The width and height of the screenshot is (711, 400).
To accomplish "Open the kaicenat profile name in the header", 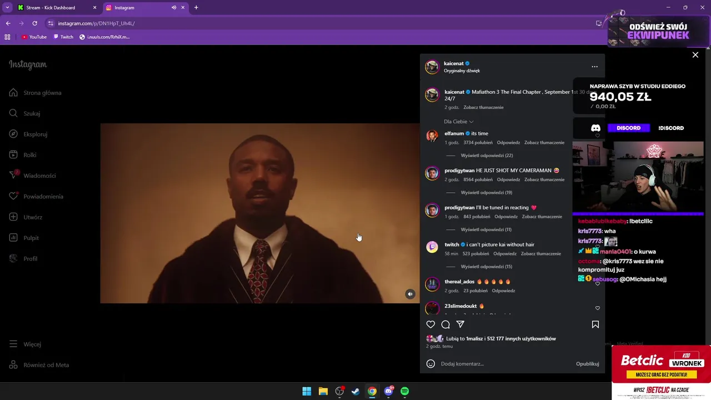I will pyautogui.click(x=453, y=63).
